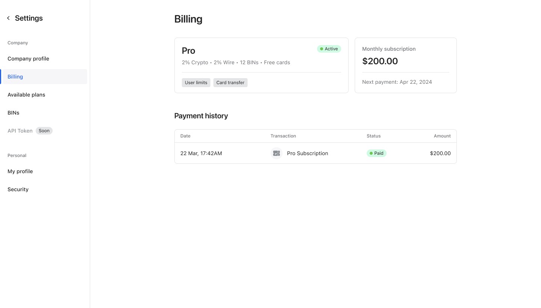541x308 pixels.
Task: Open the Company profile settings
Action: (28, 59)
